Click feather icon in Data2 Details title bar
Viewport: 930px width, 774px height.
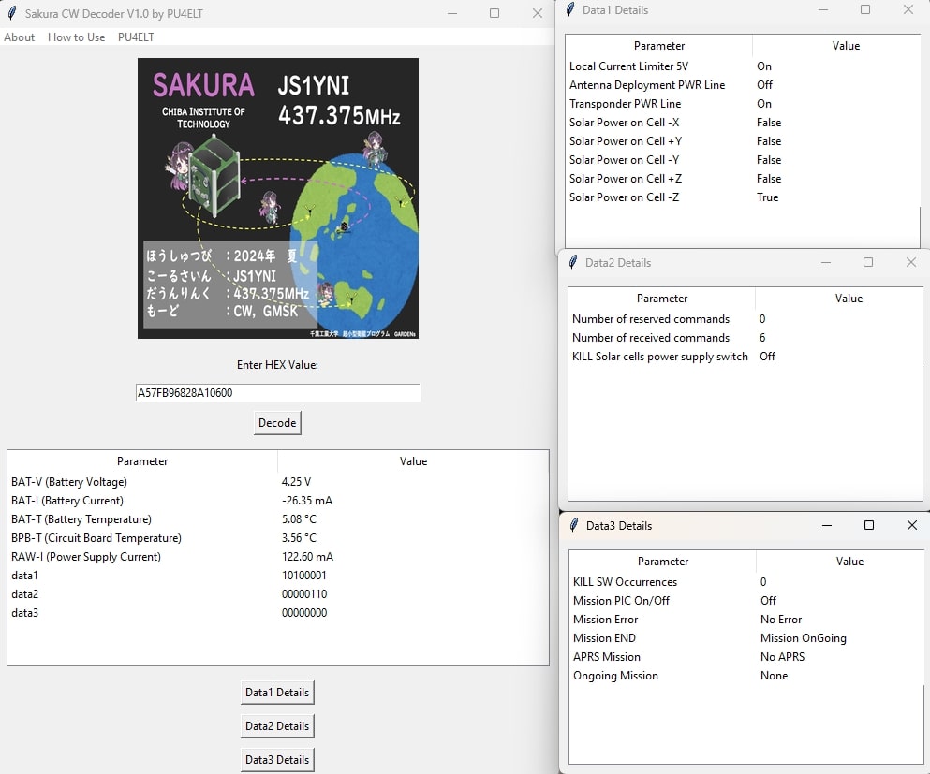click(573, 262)
